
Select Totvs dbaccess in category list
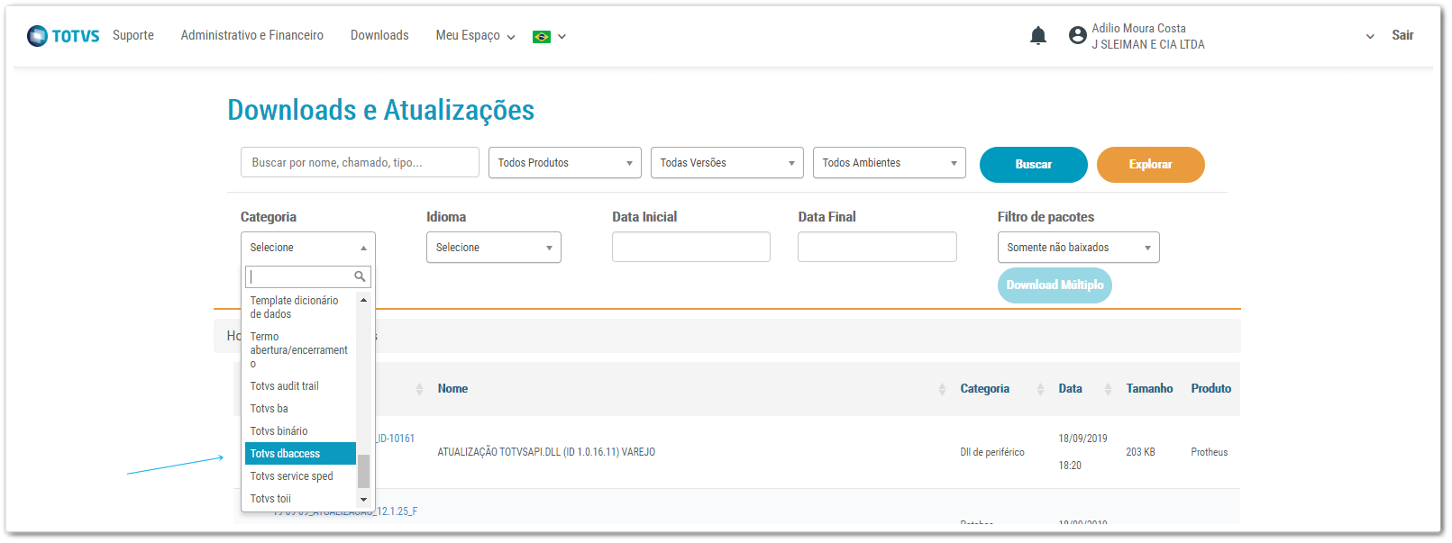click(x=301, y=454)
